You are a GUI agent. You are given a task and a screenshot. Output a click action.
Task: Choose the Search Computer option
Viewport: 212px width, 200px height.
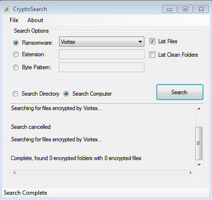coord(66,94)
